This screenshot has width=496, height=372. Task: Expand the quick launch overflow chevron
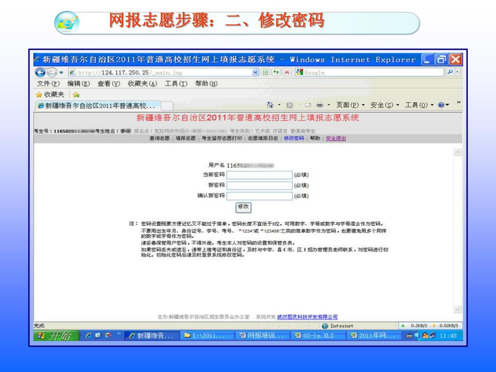[x=119, y=334]
